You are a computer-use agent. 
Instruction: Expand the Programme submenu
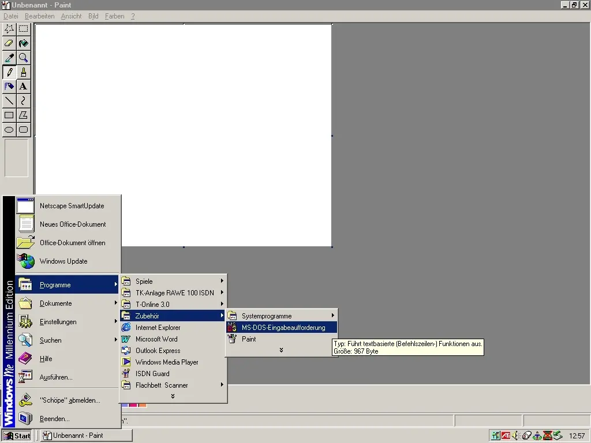pos(68,285)
